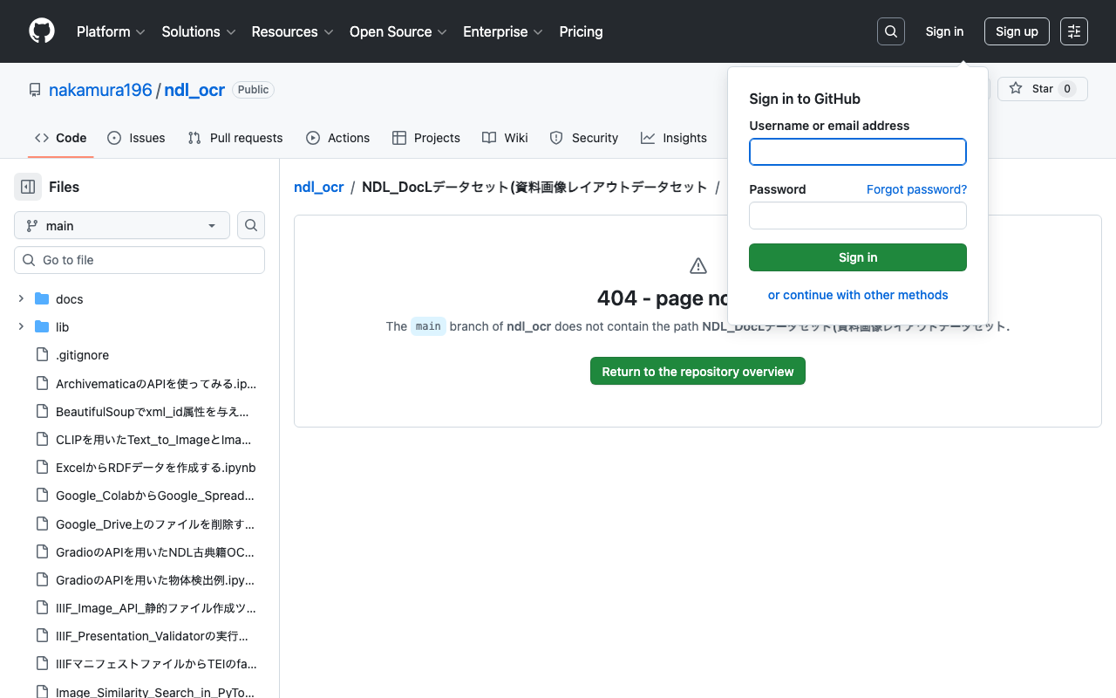This screenshot has height=698, width=1116.
Task: Star the ndl_ocr repository
Action: [x=1042, y=89]
